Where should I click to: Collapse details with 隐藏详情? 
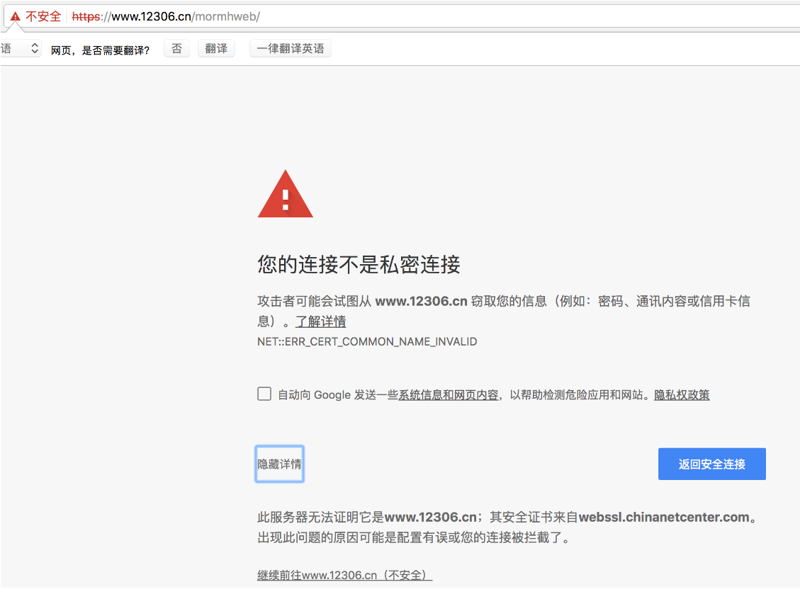pyautogui.click(x=279, y=464)
